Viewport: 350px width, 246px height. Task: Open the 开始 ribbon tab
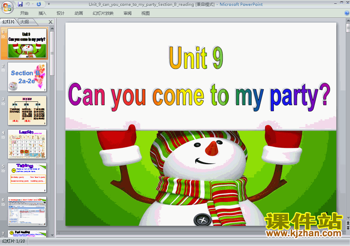(24, 13)
